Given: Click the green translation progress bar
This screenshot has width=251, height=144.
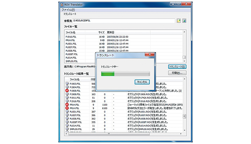Looking at the screenshot, I should [x=125, y=73].
